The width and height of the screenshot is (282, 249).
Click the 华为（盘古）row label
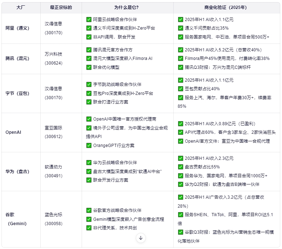click(x=17, y=171)
